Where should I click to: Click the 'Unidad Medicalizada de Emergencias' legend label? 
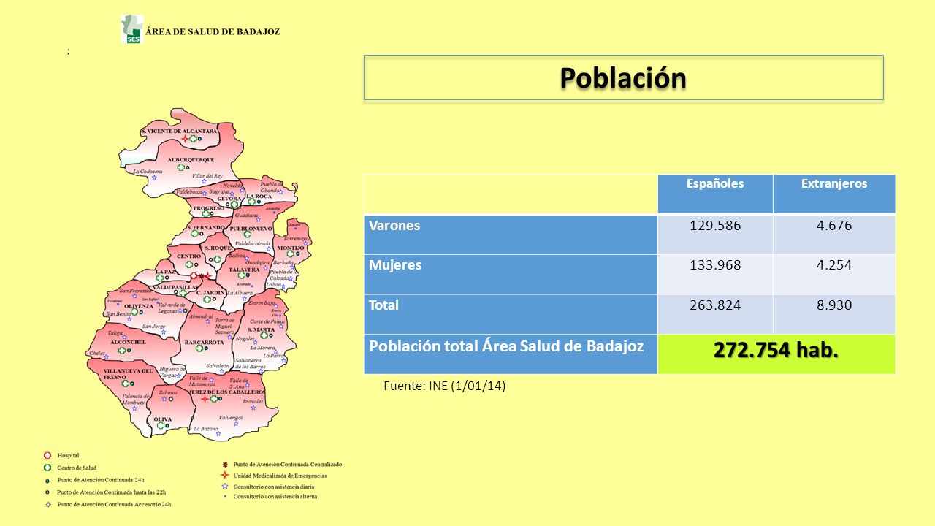(280, 476)
